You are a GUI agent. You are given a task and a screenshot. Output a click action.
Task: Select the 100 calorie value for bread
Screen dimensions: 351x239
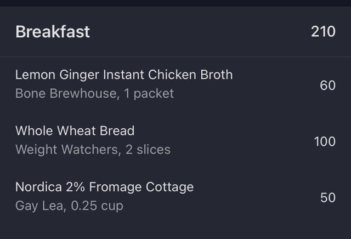point(325,141)
